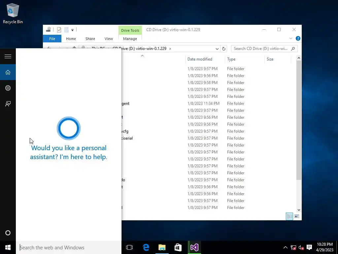Click the Search the web and Windows box
The image size is (338, 254).
tap(69, 247)
